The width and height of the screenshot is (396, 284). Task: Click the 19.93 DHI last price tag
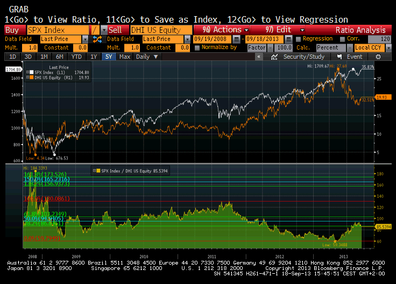(384, 98)
